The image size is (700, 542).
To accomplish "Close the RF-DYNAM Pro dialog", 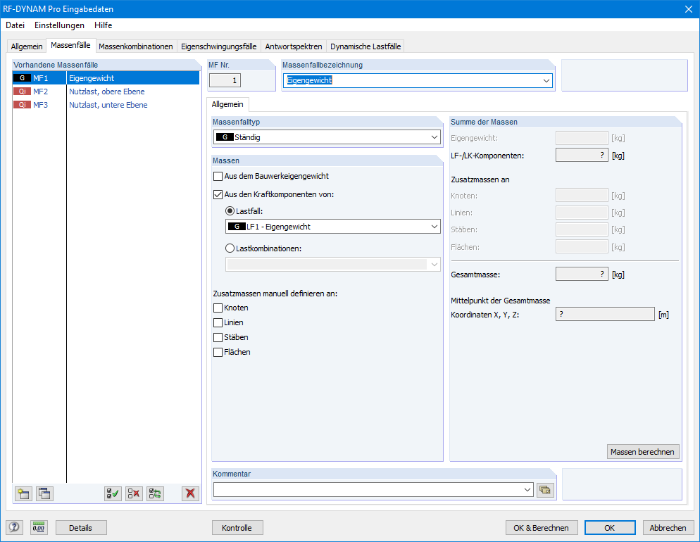I will pos(689,9).
